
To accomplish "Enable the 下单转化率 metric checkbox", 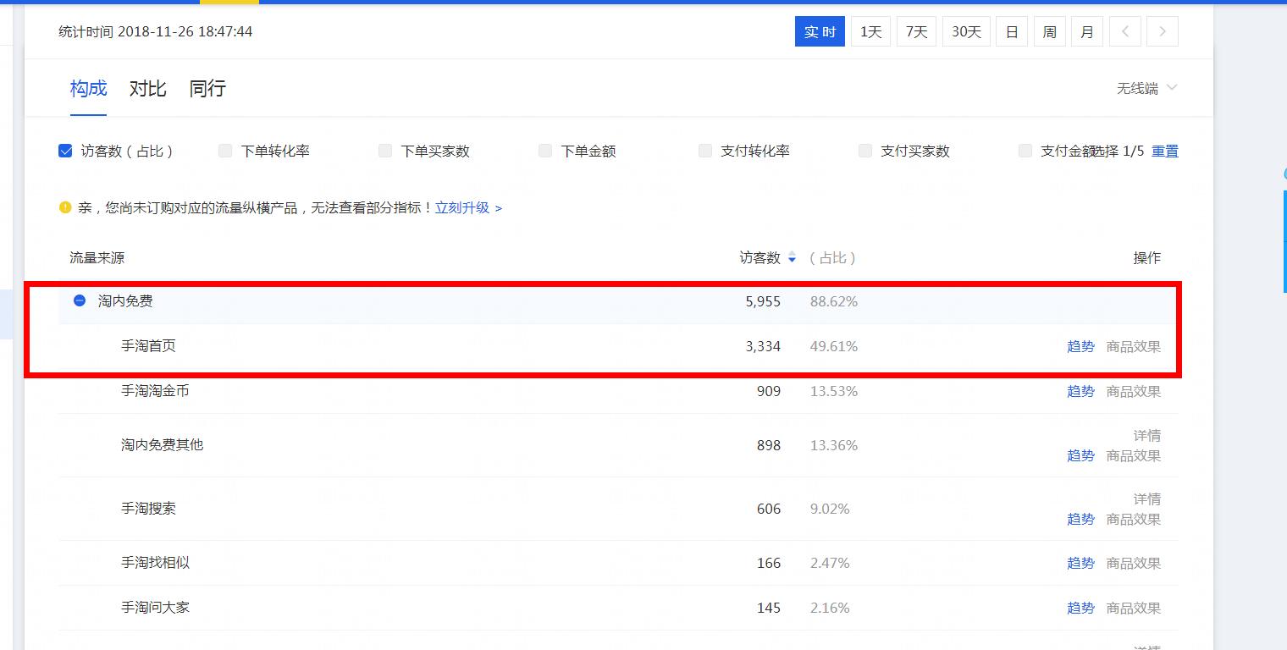I will click(x=224, y=150).
